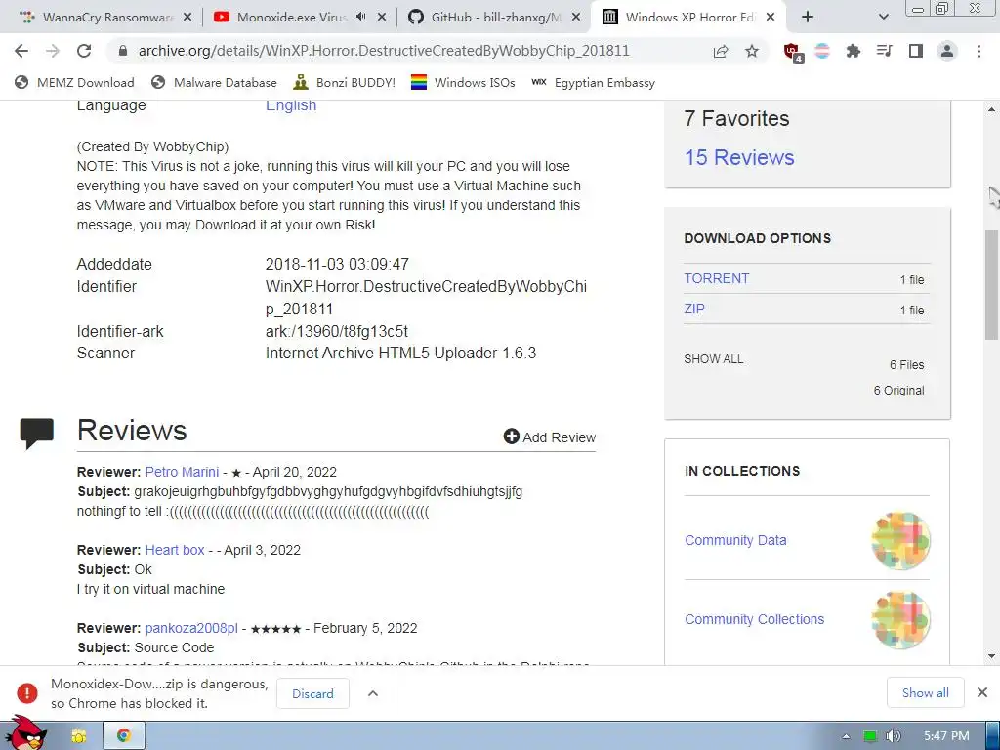
Task: Bookmark this page with the star icon
Action: point(752,51)
